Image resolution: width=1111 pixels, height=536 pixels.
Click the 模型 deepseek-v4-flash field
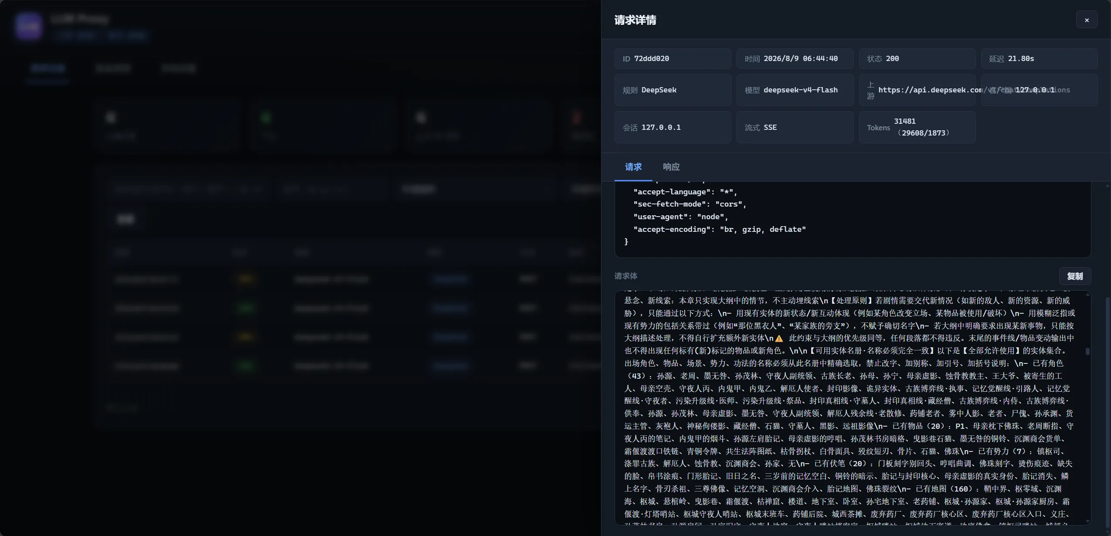coord(795,90)
